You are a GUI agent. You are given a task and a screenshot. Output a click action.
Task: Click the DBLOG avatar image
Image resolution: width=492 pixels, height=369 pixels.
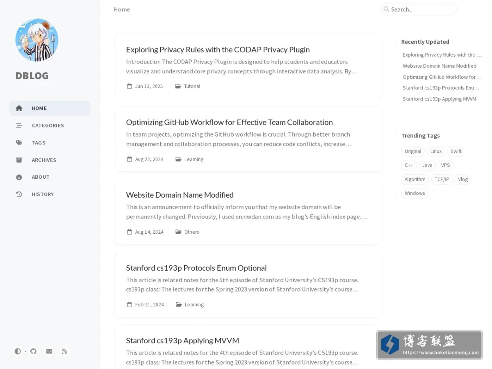pyautogui.click(x=37, y=40)
